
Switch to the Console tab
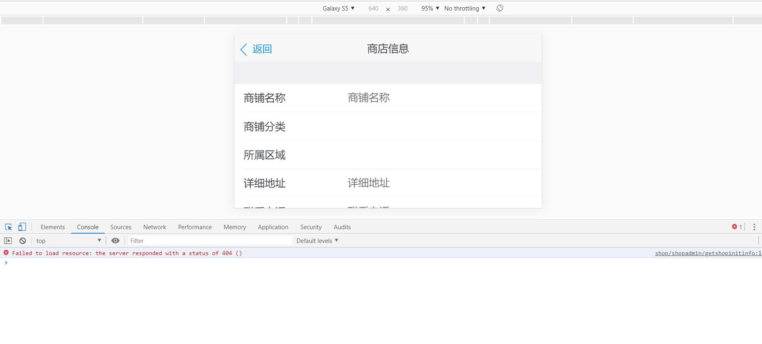point(88,227)
